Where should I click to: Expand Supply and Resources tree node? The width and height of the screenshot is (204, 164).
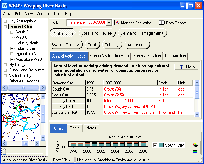click(x=5, y=70)
